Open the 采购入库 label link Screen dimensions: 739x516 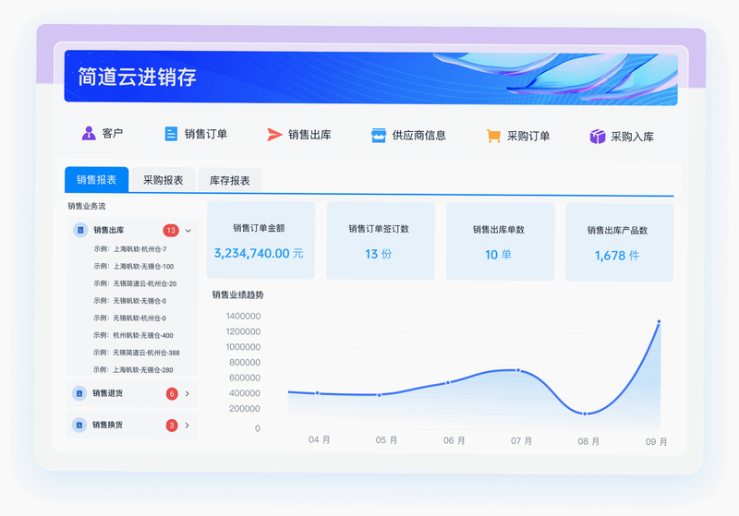[633, 137]
